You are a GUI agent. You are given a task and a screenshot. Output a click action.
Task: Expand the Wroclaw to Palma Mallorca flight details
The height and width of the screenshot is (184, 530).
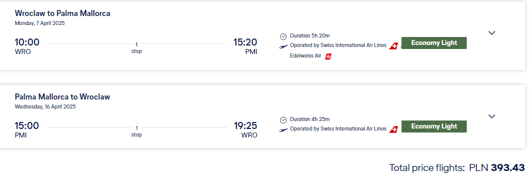(492, 32)
